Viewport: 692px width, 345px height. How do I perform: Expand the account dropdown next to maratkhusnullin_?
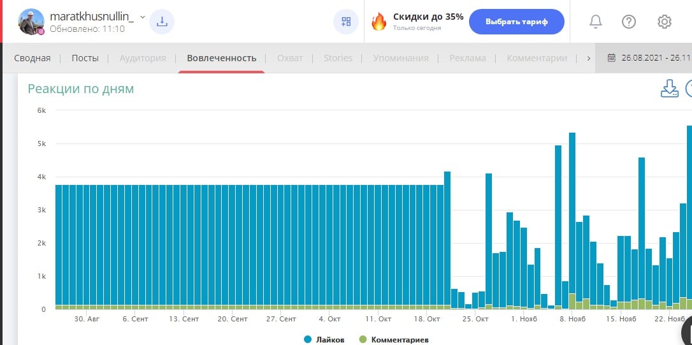143,17
